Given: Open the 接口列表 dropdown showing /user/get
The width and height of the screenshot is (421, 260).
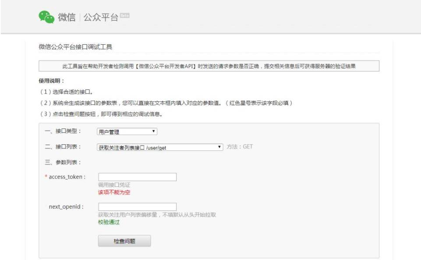Looking at the screenshot, I should pyautogui.click(x=160, y=147).
